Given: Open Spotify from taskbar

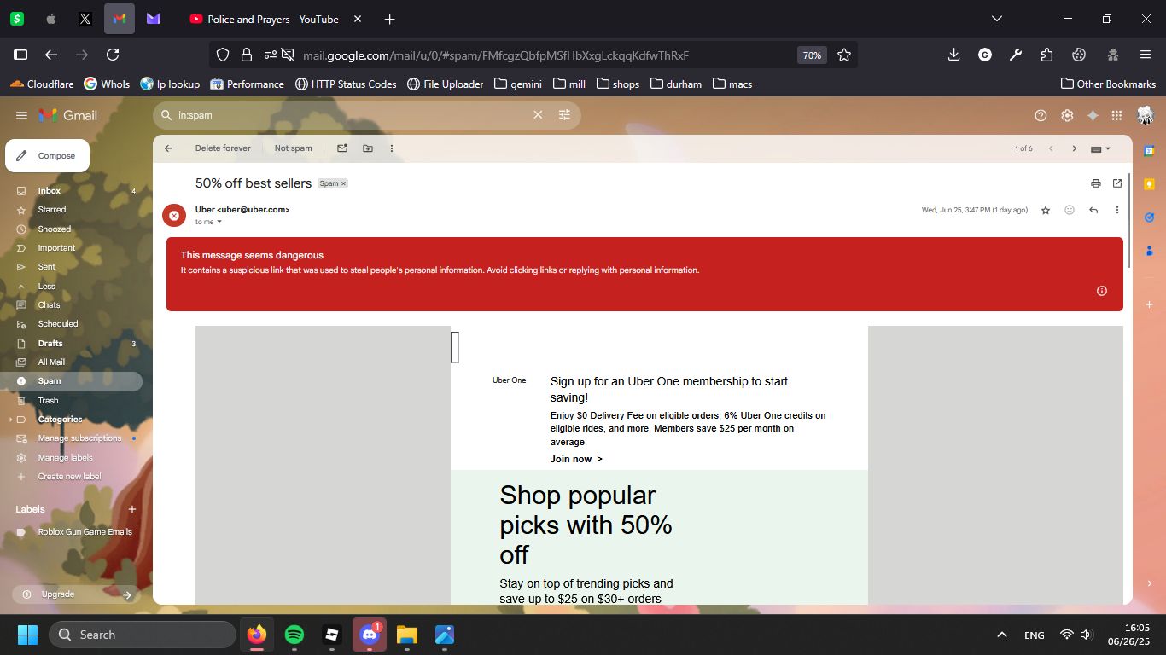Looking at the screenshot, I should [x=294, y=635].
